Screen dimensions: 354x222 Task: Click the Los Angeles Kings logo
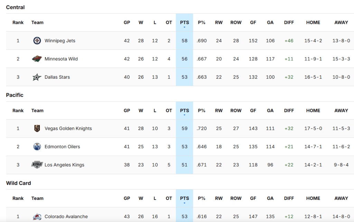coord(37,165)
